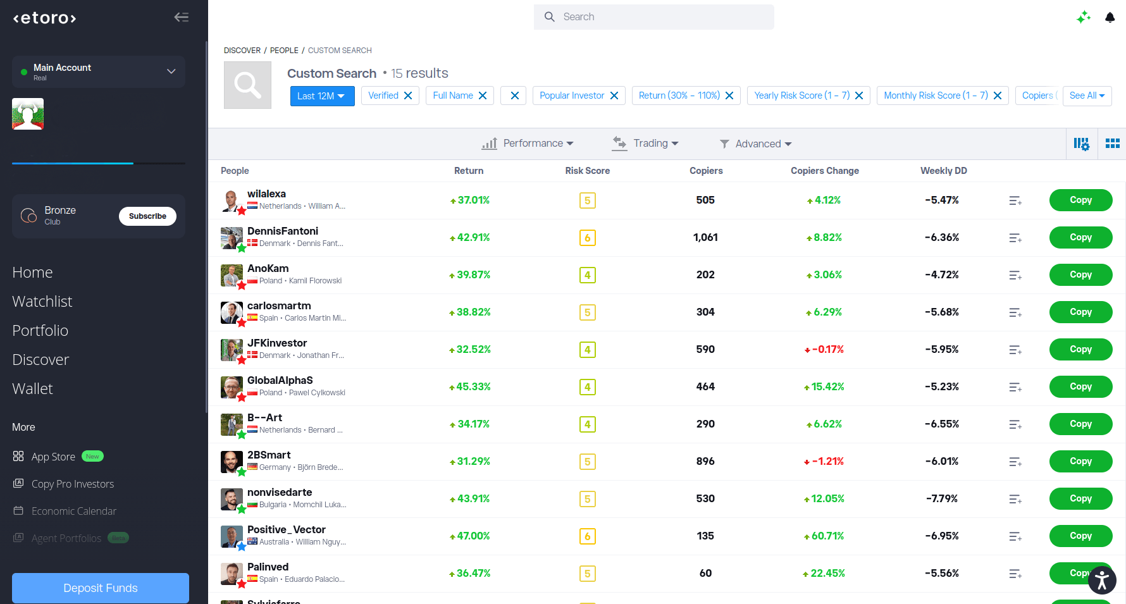1126x604 pixels.
Task: Open App Store in sidebar
Action: 54,457
